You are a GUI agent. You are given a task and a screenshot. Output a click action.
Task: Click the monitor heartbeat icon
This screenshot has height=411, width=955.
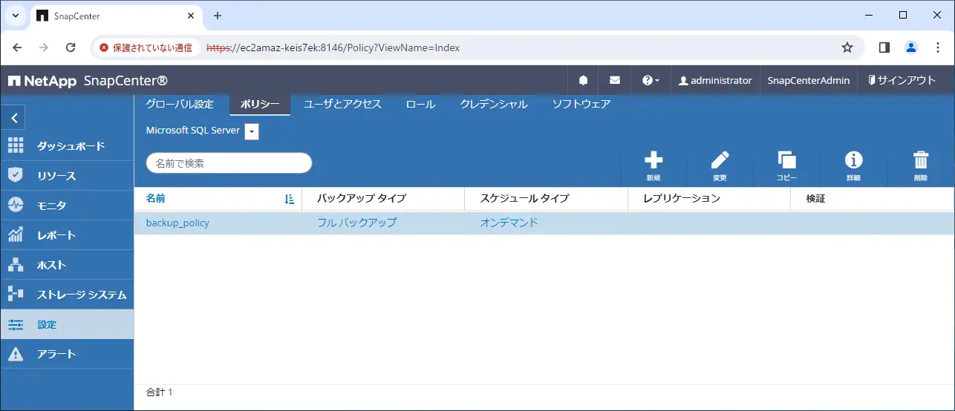[16, 205]
